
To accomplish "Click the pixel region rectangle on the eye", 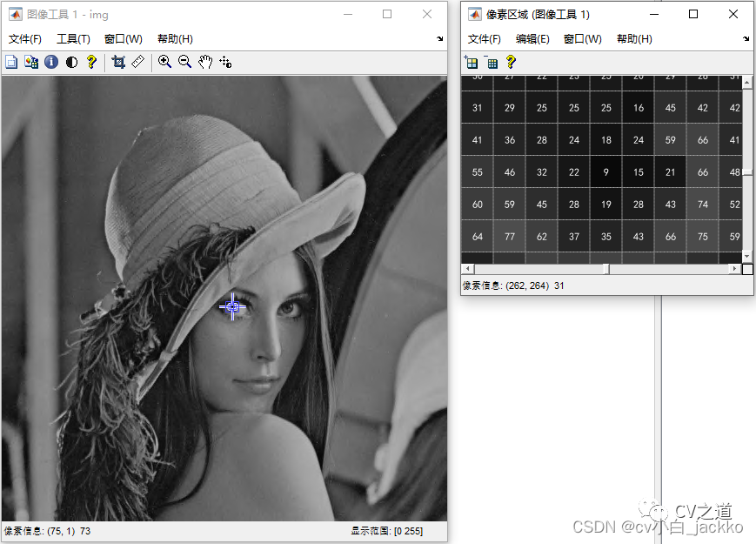I will click(232, 306).
